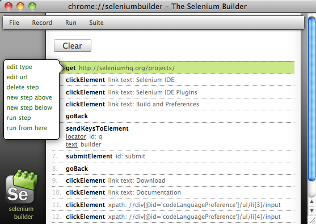
Task: Click the scrollbar down arrow
Action: coord(312,211)
